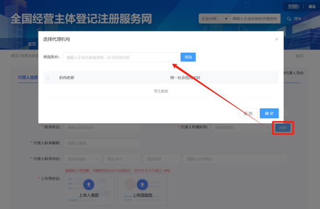Click the 首页 breadcrumb link

(x=15, y=56)
